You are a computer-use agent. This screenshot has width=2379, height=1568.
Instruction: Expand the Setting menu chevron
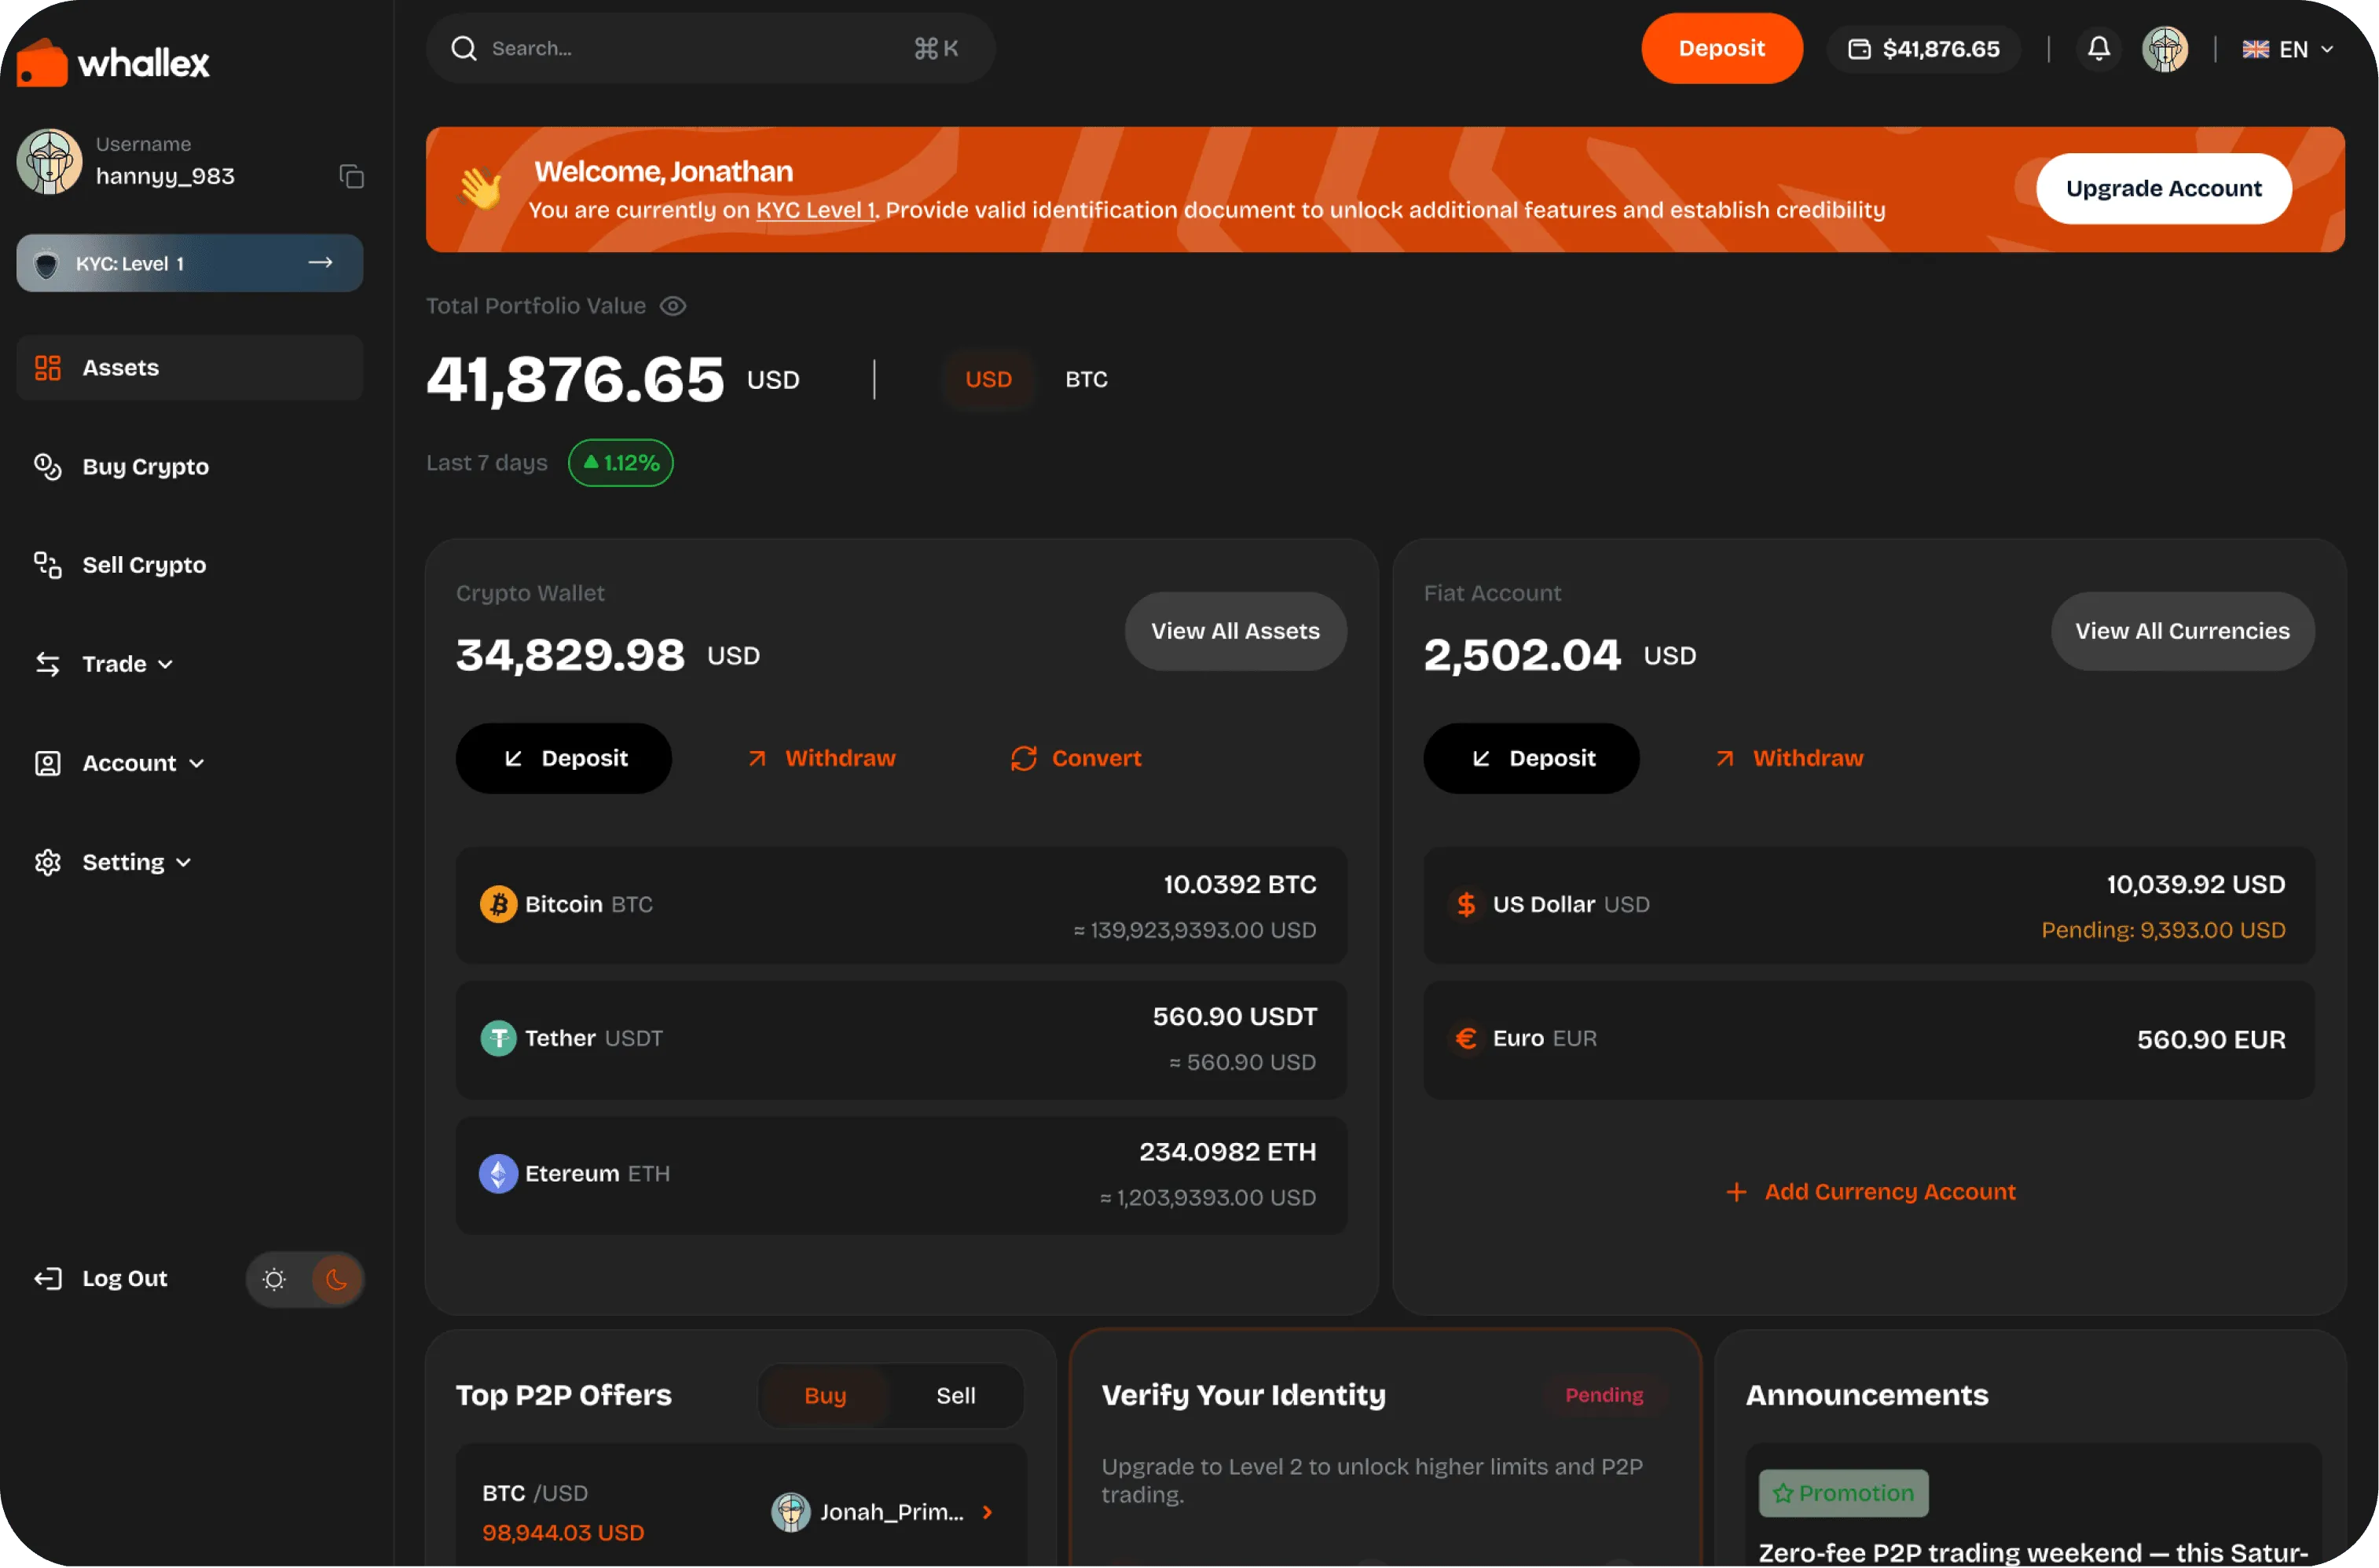183,862
